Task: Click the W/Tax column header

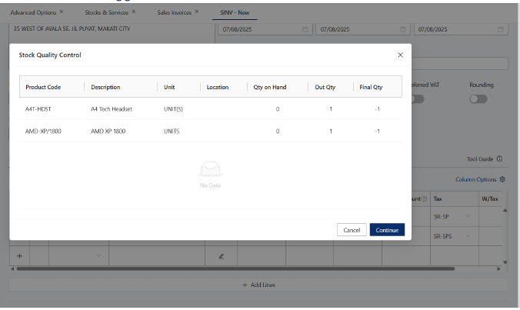Action: 490,199
